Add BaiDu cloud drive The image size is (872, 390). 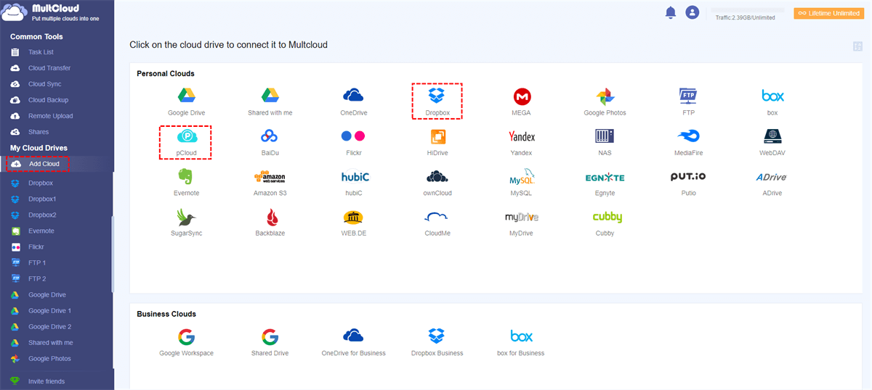point(270,142)
